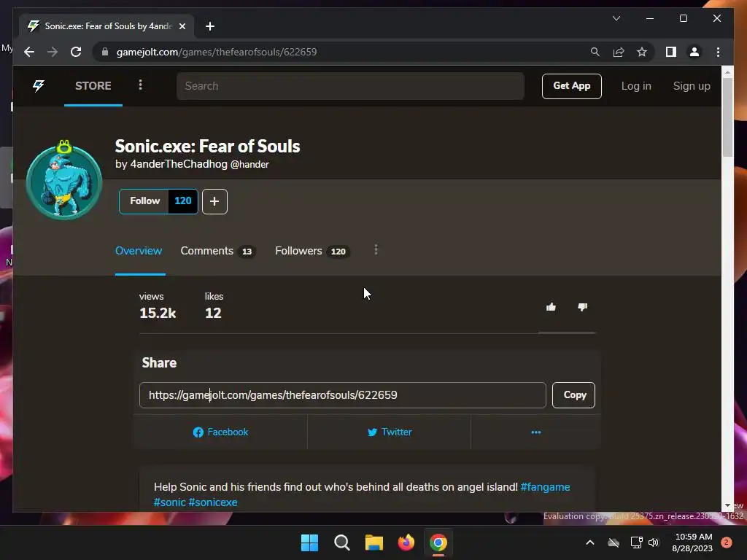The height and width of the screenshot is (560, 747).
Task: Go back to the previous page
Action: (29, 52)
